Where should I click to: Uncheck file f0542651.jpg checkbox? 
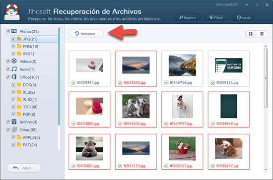[120, 83]
